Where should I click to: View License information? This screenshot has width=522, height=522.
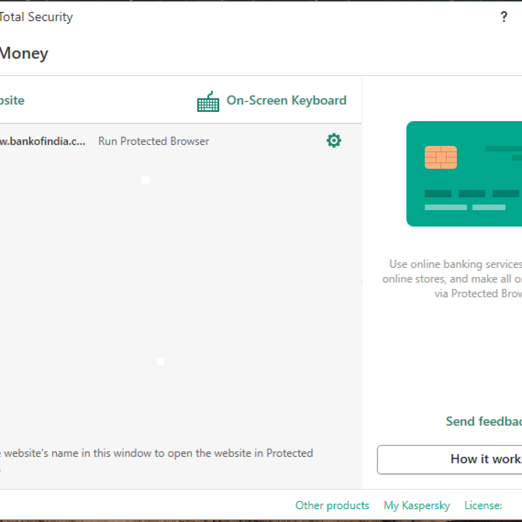tap(484, 505)
